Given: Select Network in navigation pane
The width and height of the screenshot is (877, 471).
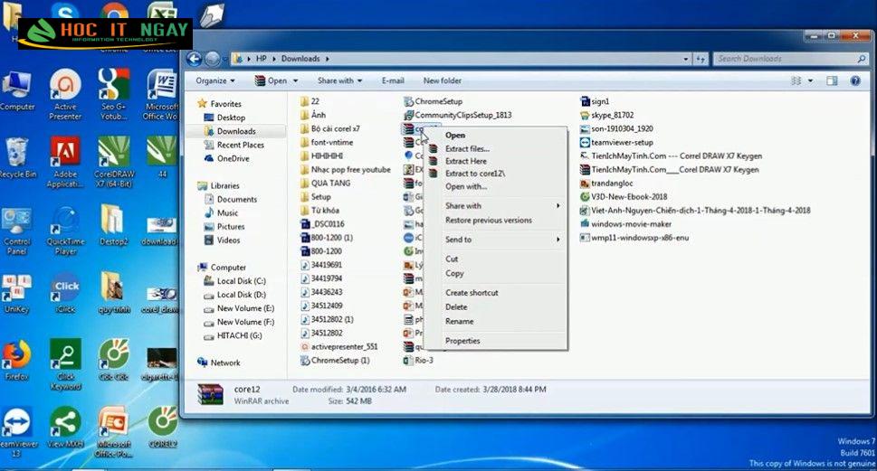Looking at the screenshot, I should click(224, 363).
